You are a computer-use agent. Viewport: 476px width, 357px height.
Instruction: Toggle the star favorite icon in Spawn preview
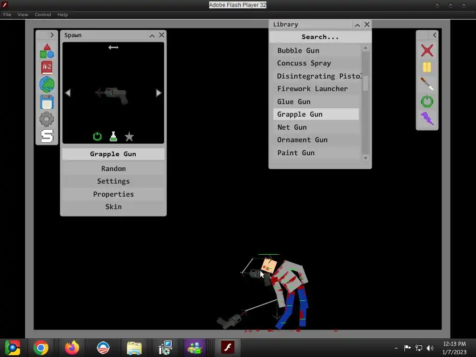[x=129, y=137]
